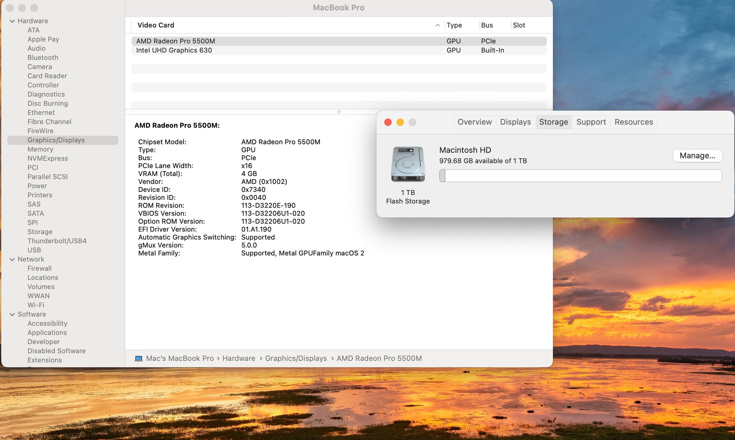Select Wi-Fi under Network
Screen dimensions: 735x440
(x=36, y=305)
